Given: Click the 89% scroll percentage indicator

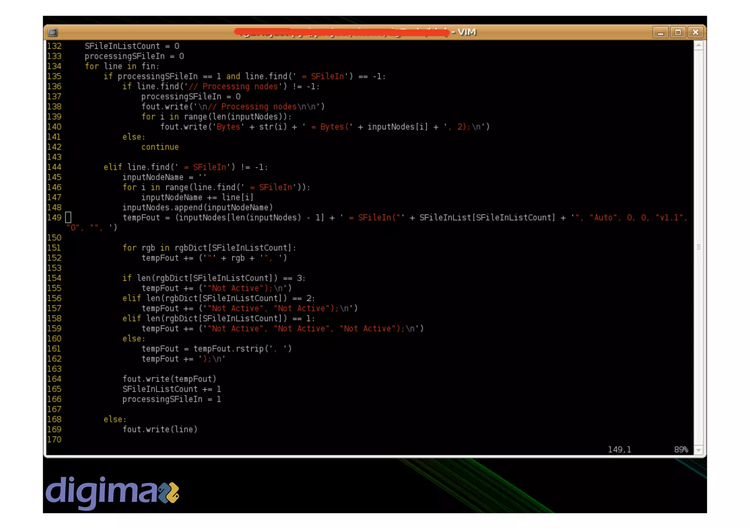Looking at the screenshot, I should click(x=681, y=450).
